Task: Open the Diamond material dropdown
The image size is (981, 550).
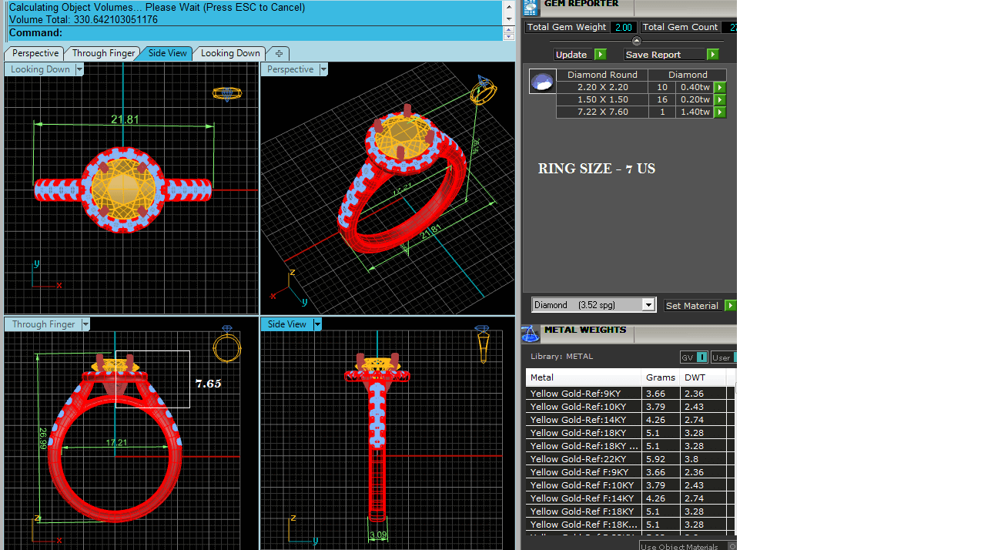Action: [648, 305]
